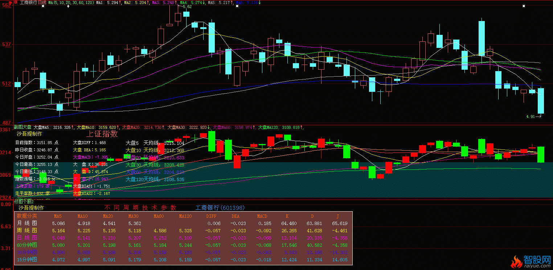Screen dimensions: 553x270
Task: Click the star info marker below the MA6 label
Action: [237, 6]
